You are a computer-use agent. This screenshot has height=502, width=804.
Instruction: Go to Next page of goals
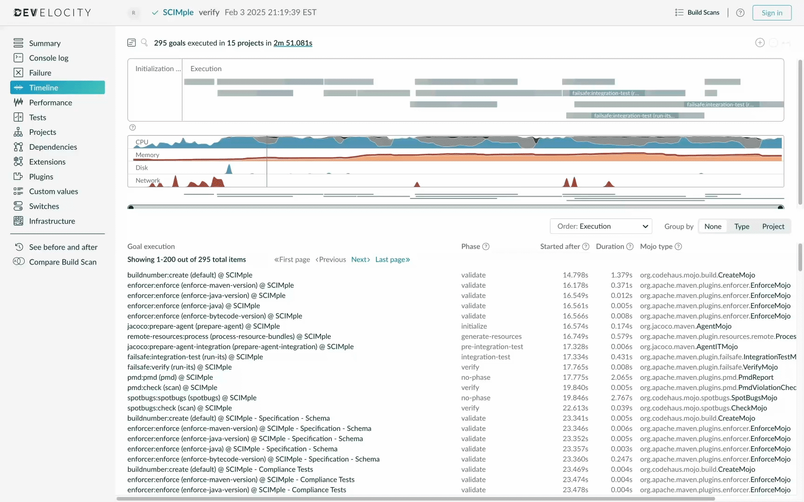tap(361, 259)
